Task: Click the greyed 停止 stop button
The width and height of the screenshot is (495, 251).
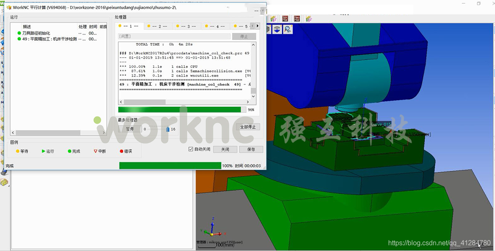Action: click(x=244, y=36)
